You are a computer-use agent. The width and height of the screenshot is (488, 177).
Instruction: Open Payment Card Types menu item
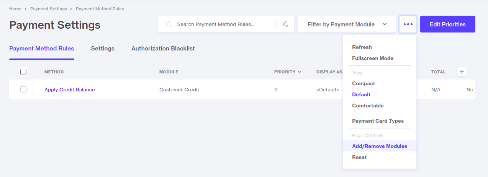[x=378, y=121]
